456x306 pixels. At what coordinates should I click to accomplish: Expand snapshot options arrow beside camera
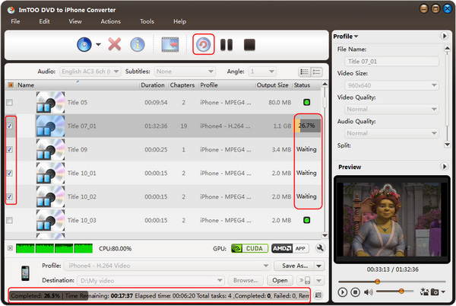[443, 292]
